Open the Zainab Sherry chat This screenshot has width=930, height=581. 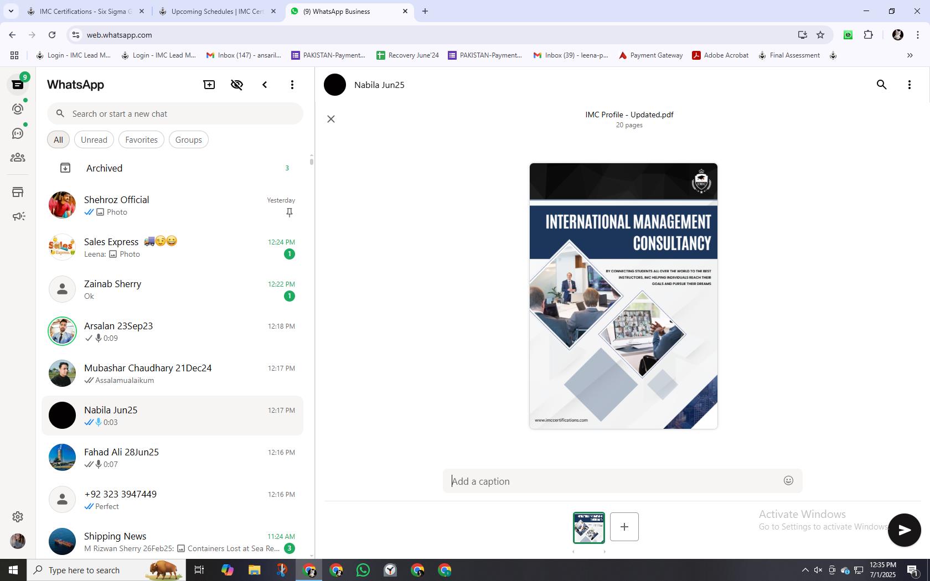tap(173, 289)
